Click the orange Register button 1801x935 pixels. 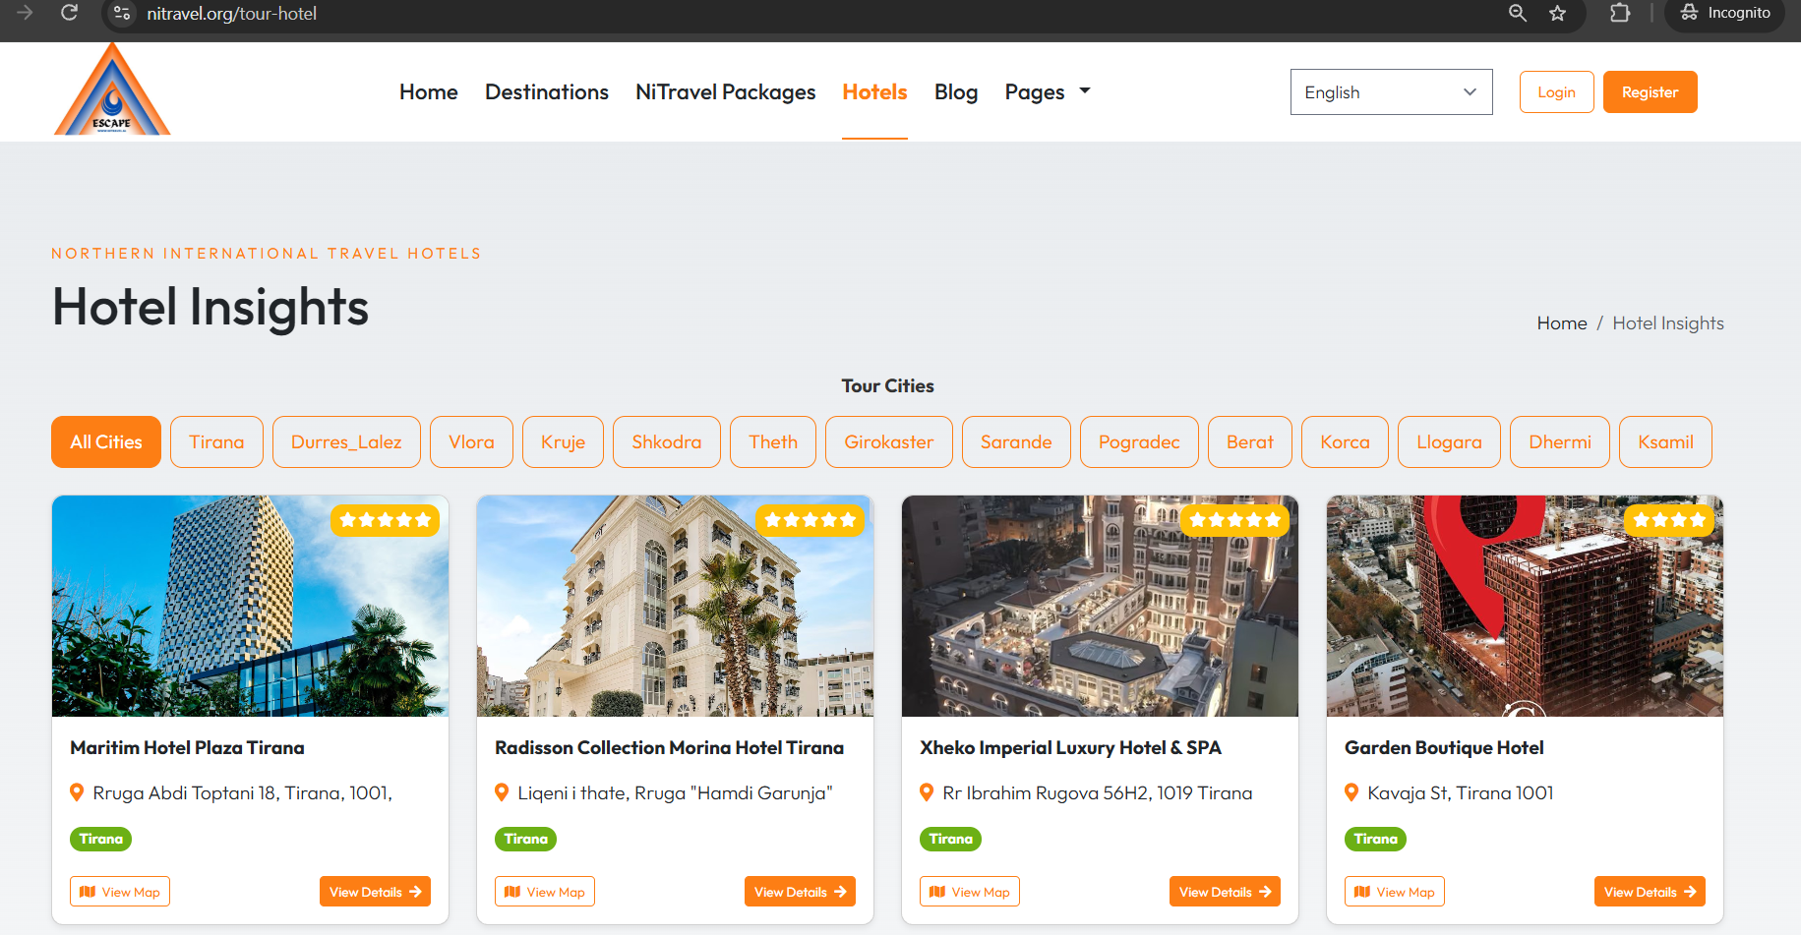point(1650,91)
